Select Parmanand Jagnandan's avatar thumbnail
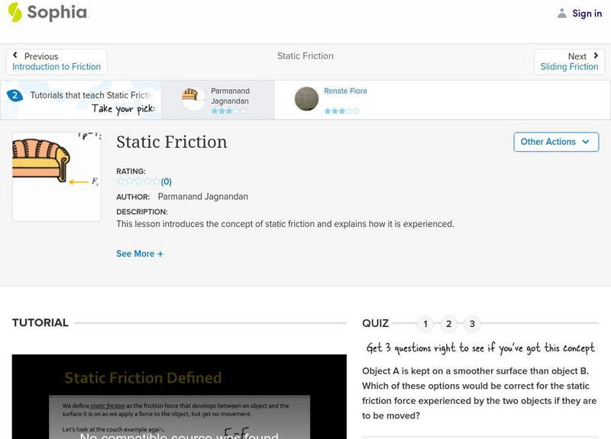 (x=192, y=98)
